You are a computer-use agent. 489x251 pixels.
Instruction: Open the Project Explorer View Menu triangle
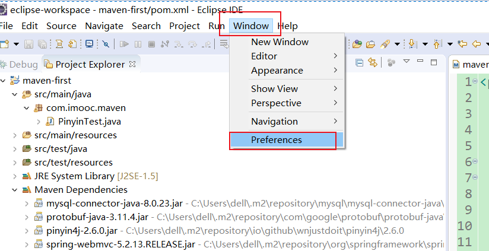(406, 61)
